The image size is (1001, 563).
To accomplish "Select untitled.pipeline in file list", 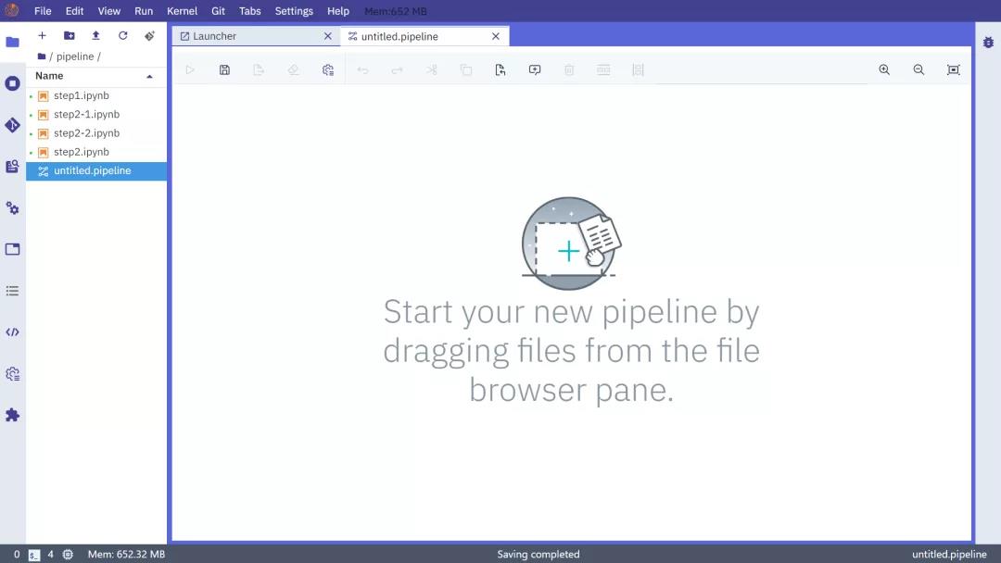I will (96, 171).
